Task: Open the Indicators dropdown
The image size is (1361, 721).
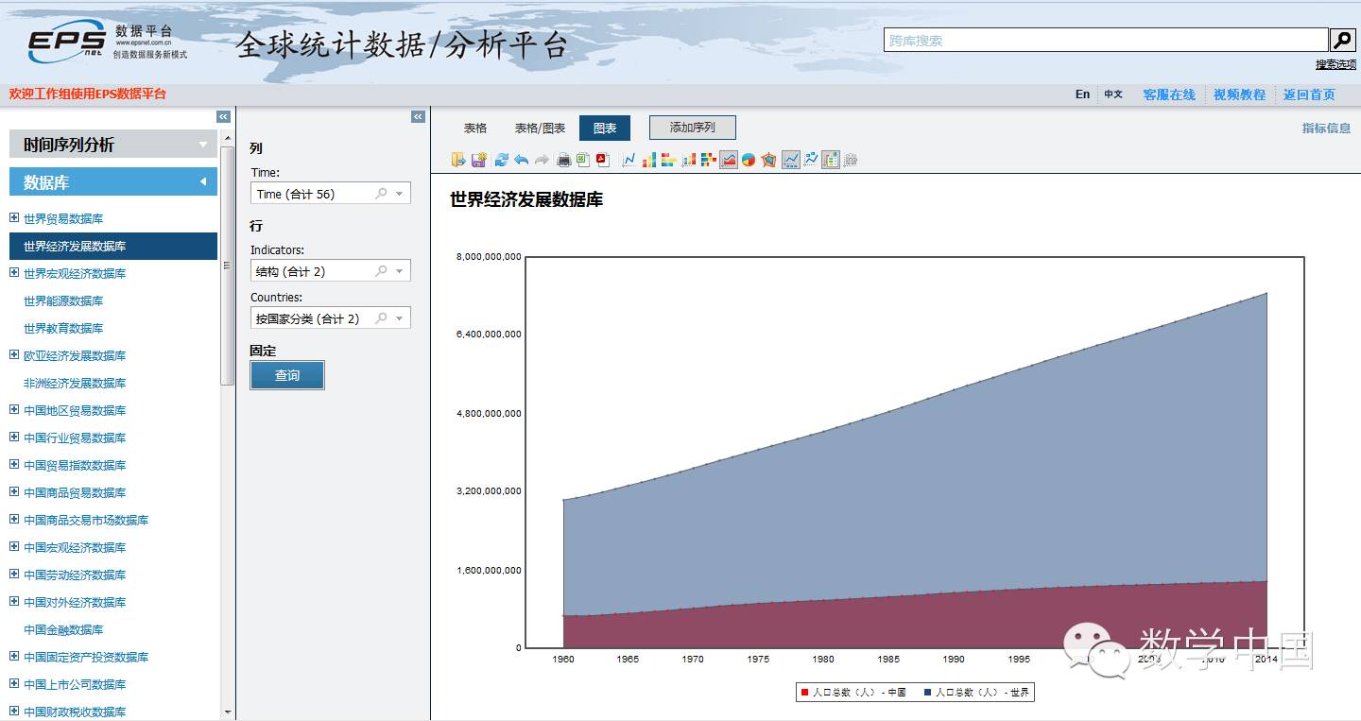Action: 400,271
